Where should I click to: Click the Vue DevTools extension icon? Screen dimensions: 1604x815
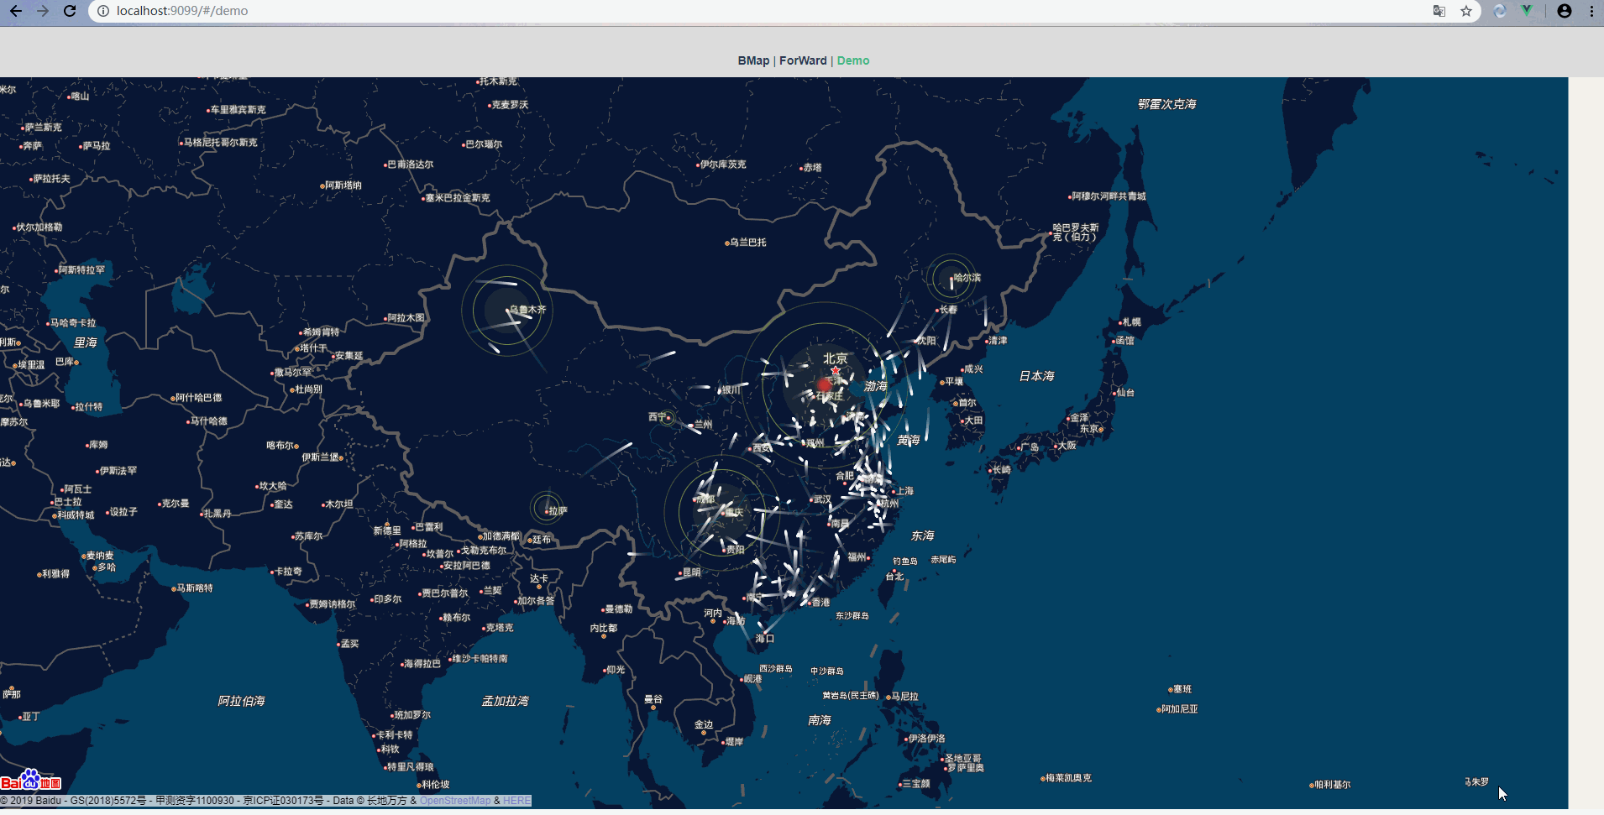click(1528, 12)
